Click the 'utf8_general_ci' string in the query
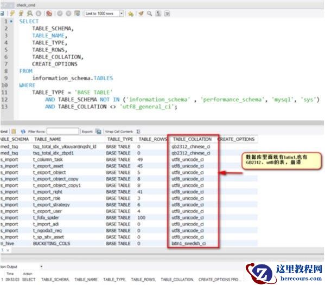 point(147,107)
